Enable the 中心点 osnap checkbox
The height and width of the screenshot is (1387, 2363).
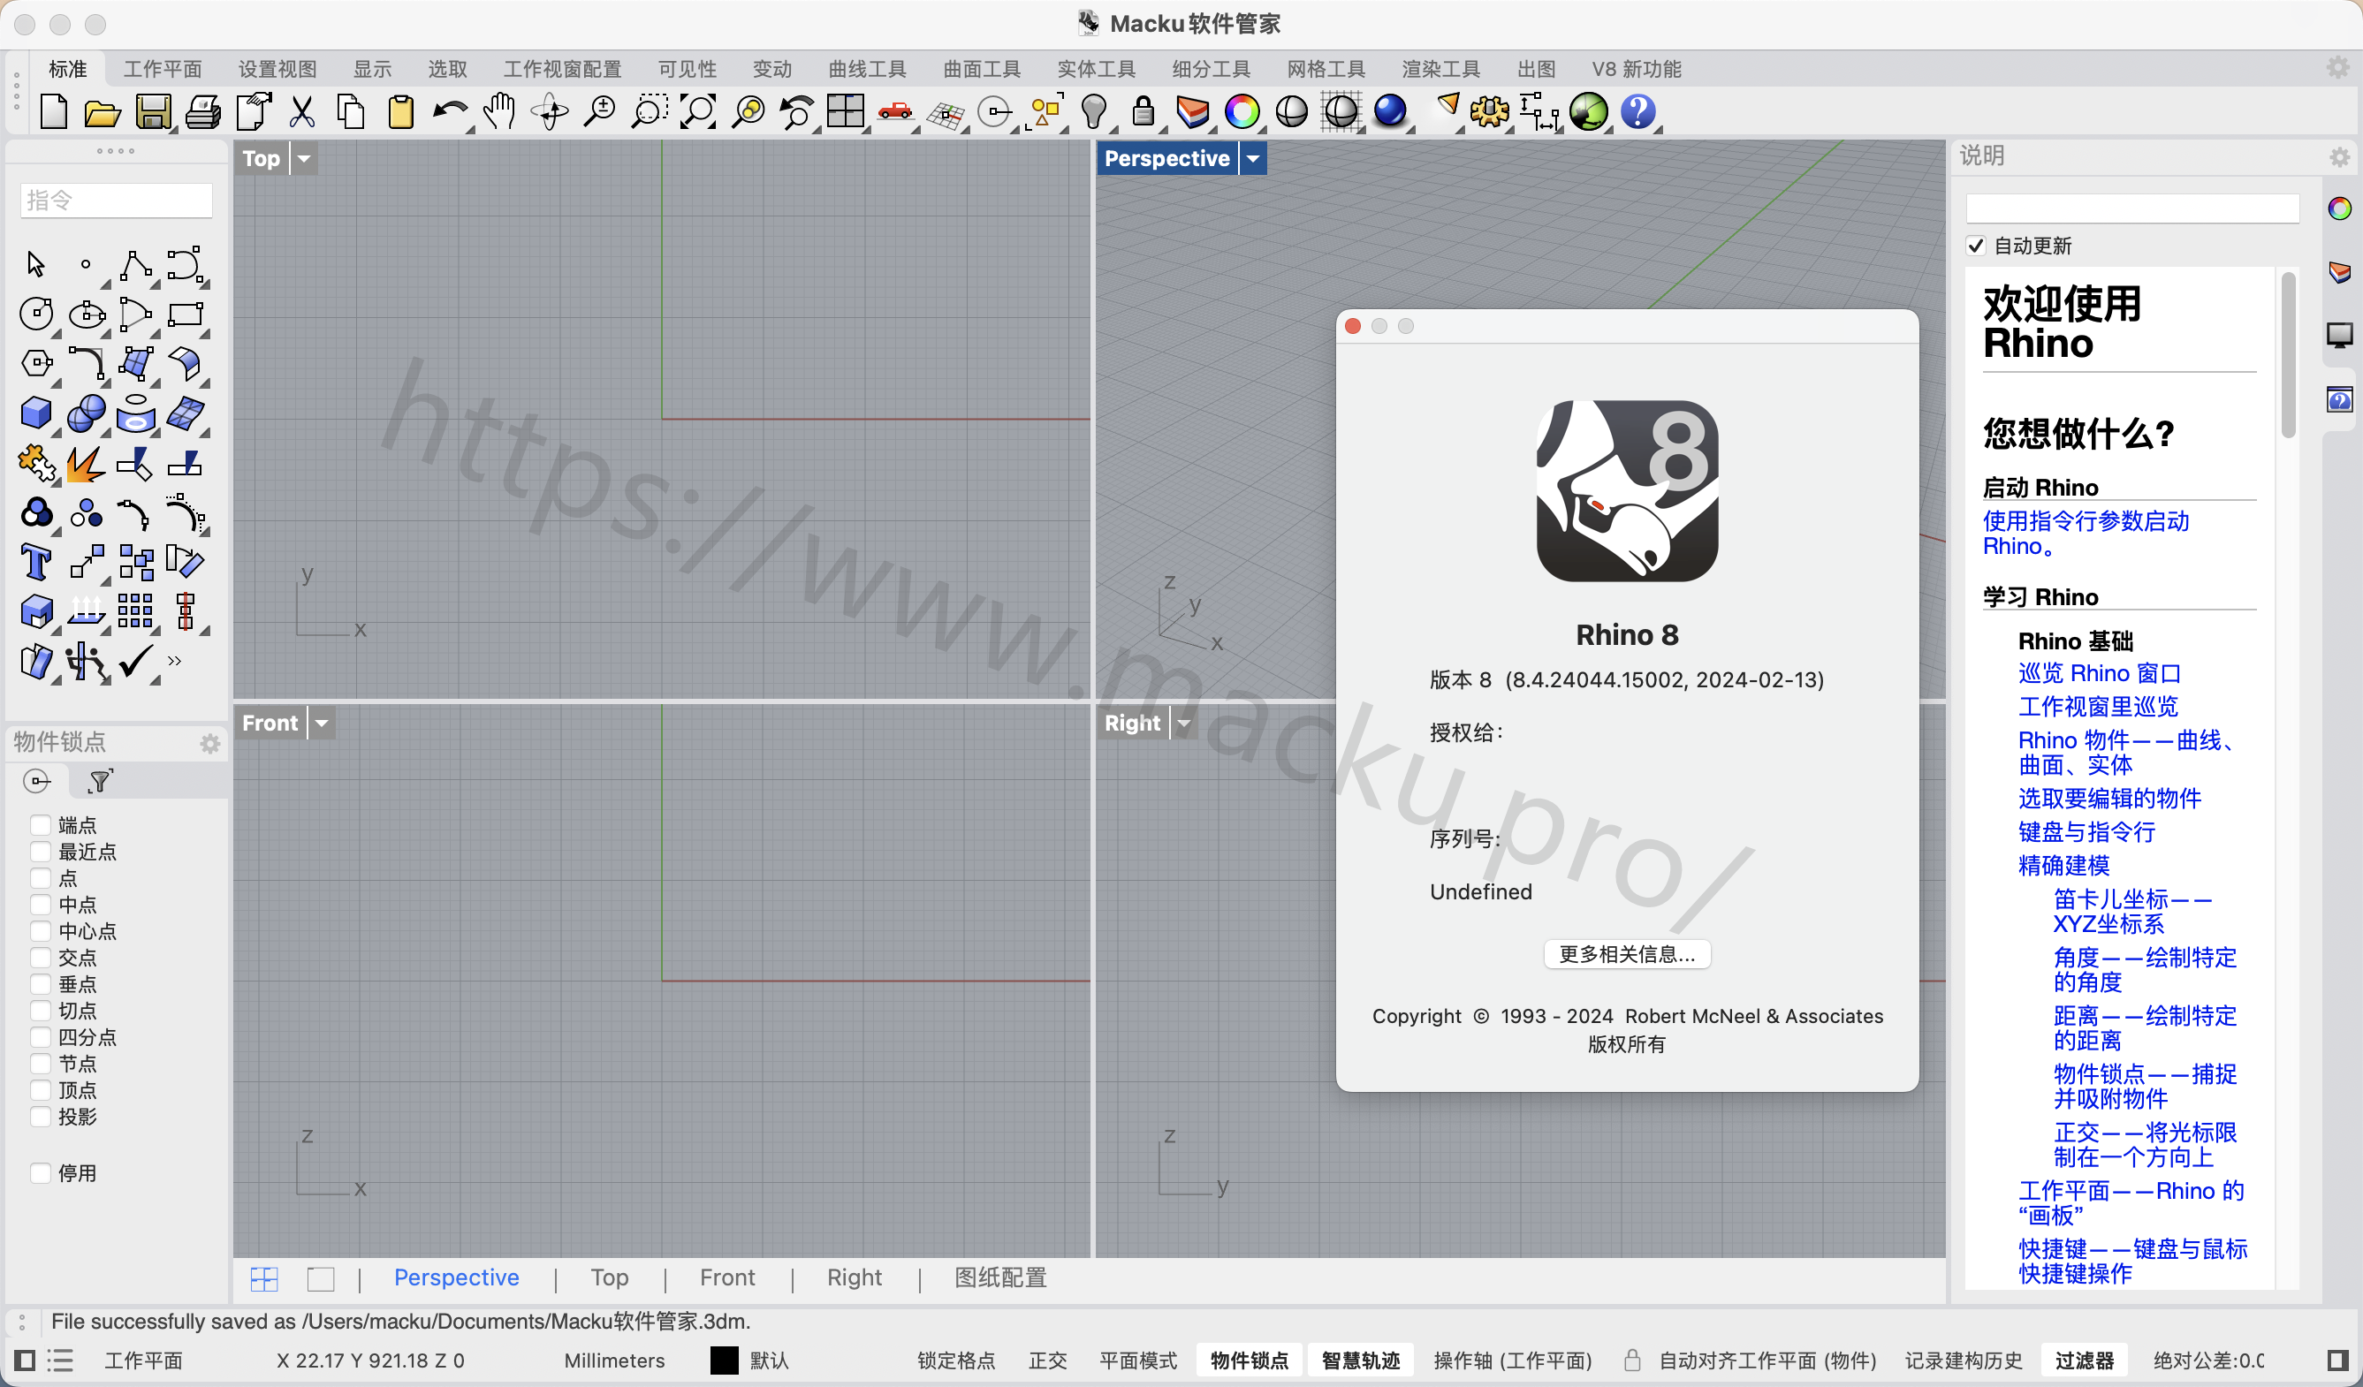click(41, 930)
